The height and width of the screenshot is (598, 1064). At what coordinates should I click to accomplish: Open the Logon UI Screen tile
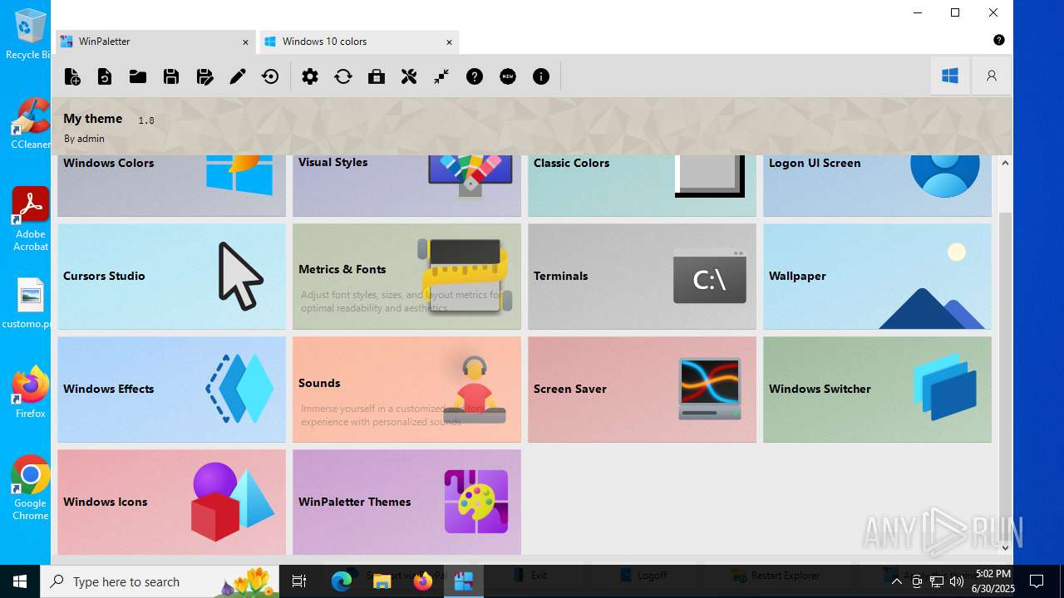[877, 185]
